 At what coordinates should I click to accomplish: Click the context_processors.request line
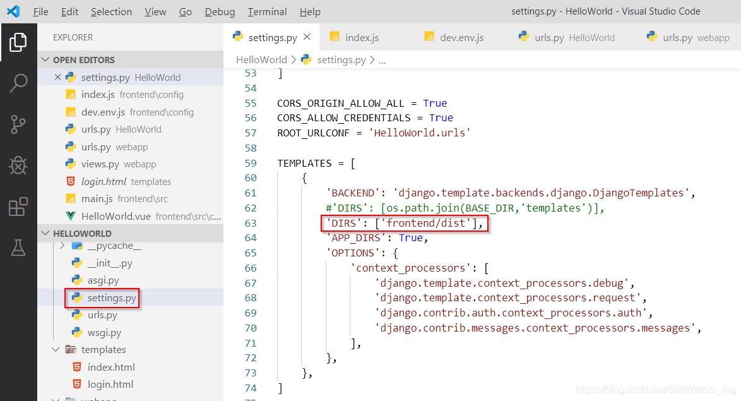pos(511,298)
